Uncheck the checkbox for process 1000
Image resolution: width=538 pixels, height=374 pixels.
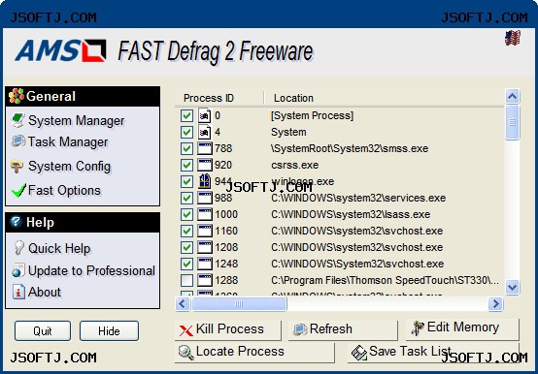[186, 214]
